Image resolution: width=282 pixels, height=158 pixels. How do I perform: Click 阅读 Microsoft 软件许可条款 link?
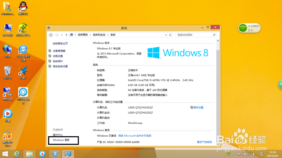coord(135,136)
